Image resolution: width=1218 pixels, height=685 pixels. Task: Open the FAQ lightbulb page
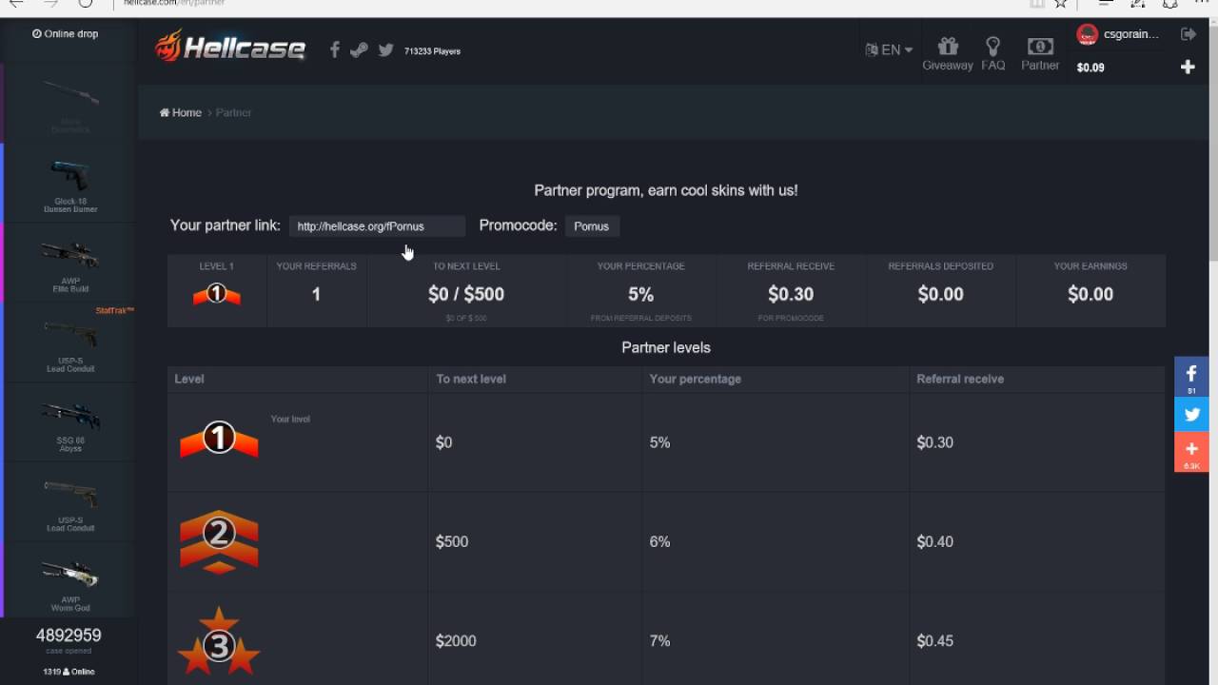pyautogui.click(x=992, y=54)
